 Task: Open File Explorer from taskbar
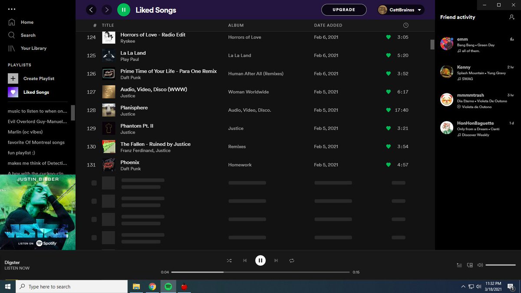click(136, 286)
